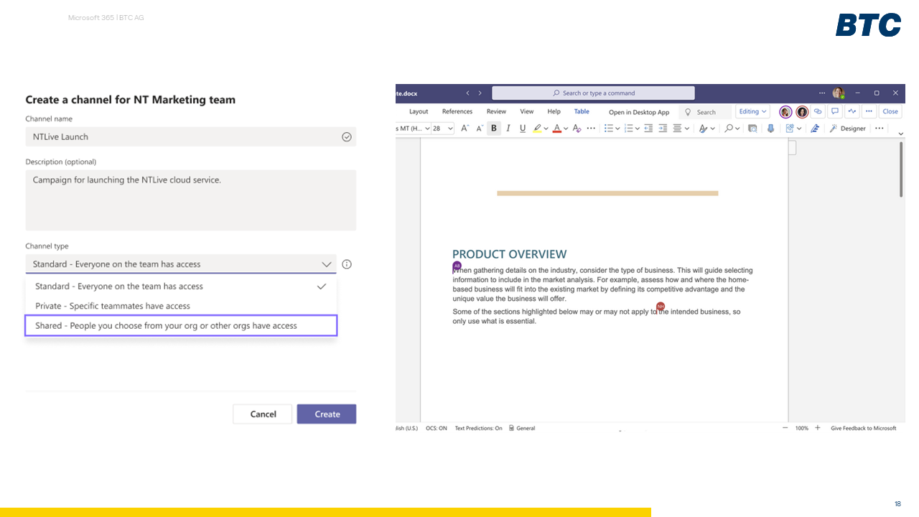Select Standard channel type option

181,287
